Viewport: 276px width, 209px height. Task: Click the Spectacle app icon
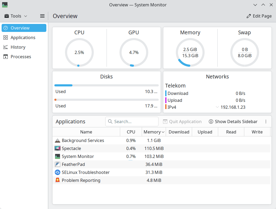click(x=58, y=148)
